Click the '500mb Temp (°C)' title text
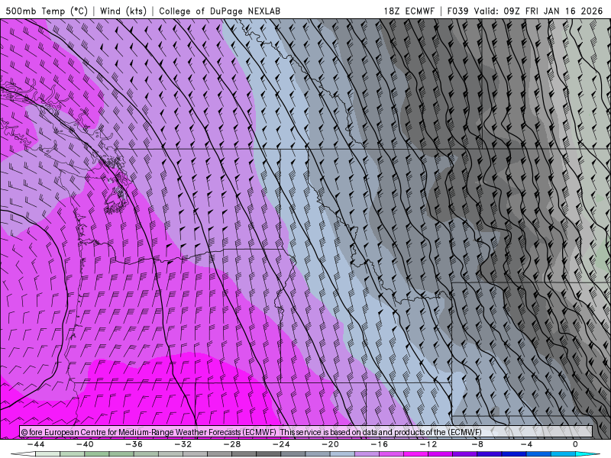Image resolution: width=611 pixels, height=458 pixels. point(47,11)
